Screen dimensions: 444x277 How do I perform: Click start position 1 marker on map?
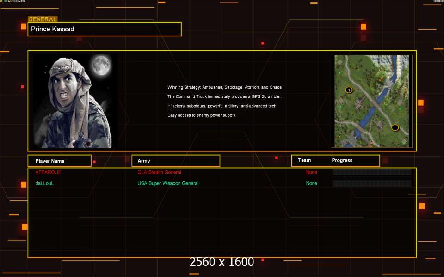349,90
